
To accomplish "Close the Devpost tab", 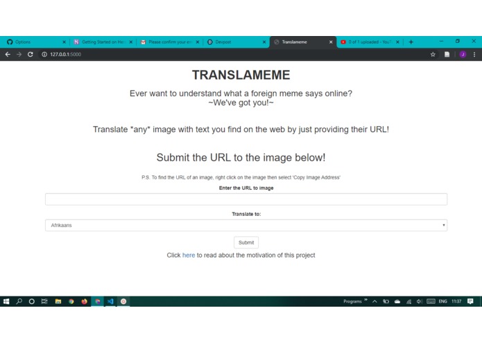I will 264,42.
